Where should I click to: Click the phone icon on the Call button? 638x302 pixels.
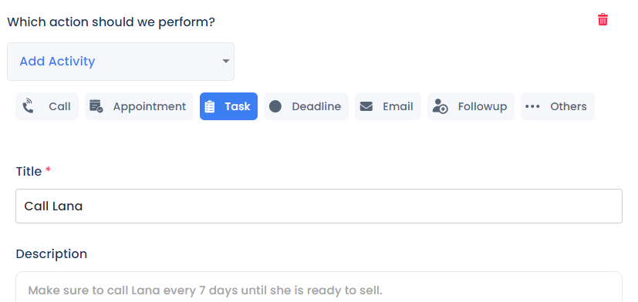(x=28, y=106)
